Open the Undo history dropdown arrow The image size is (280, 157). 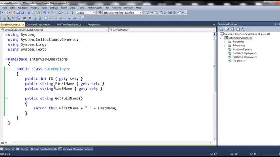pos(48,13)
